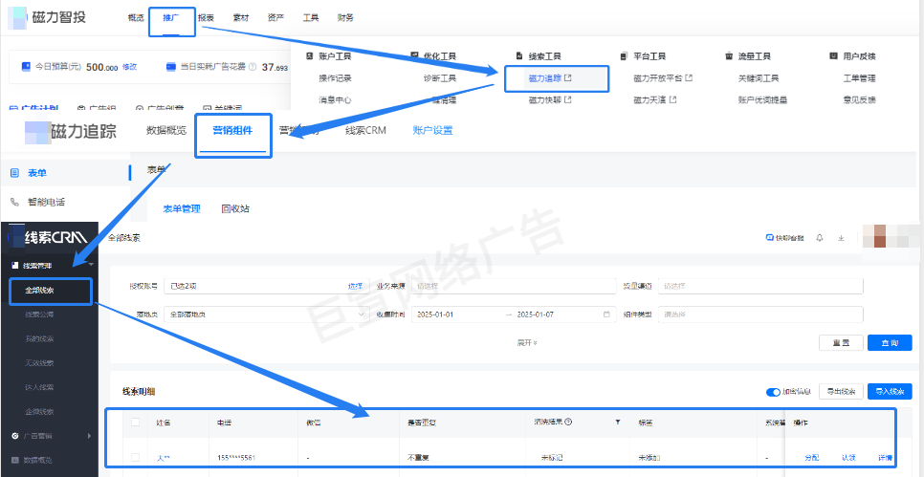Open 消息中心 under 账户工具
The width and height of the screenshot is (924, 477).
[x=336, y=100]
